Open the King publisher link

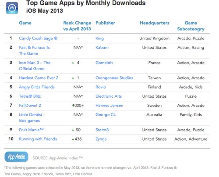[x=99, y=38]
